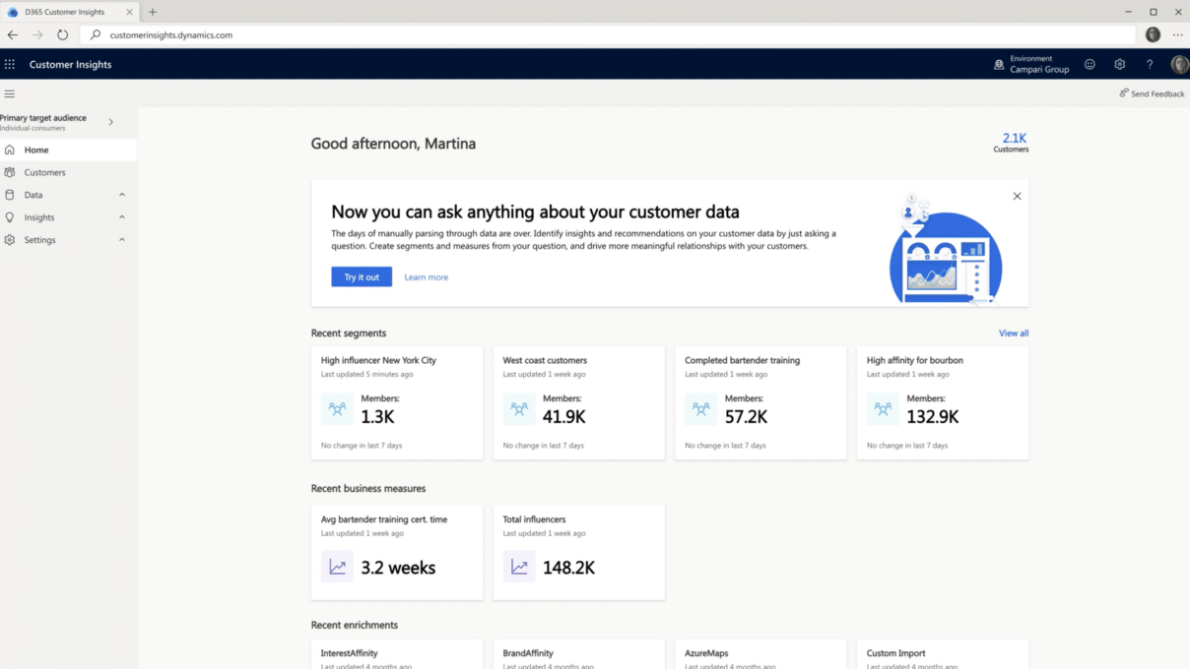Open the settings gear in top header

[1119, 64]
